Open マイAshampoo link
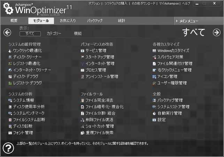 (x=169, y=3)
